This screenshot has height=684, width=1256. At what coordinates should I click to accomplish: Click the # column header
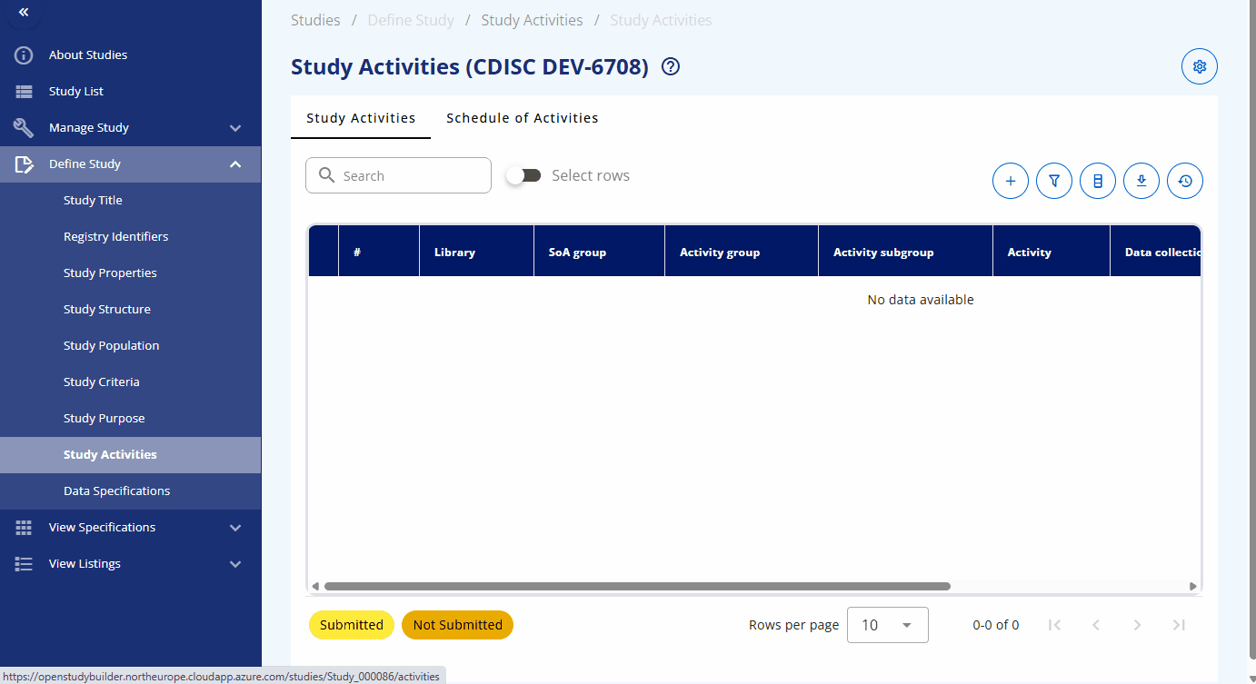tap(379, 252)
